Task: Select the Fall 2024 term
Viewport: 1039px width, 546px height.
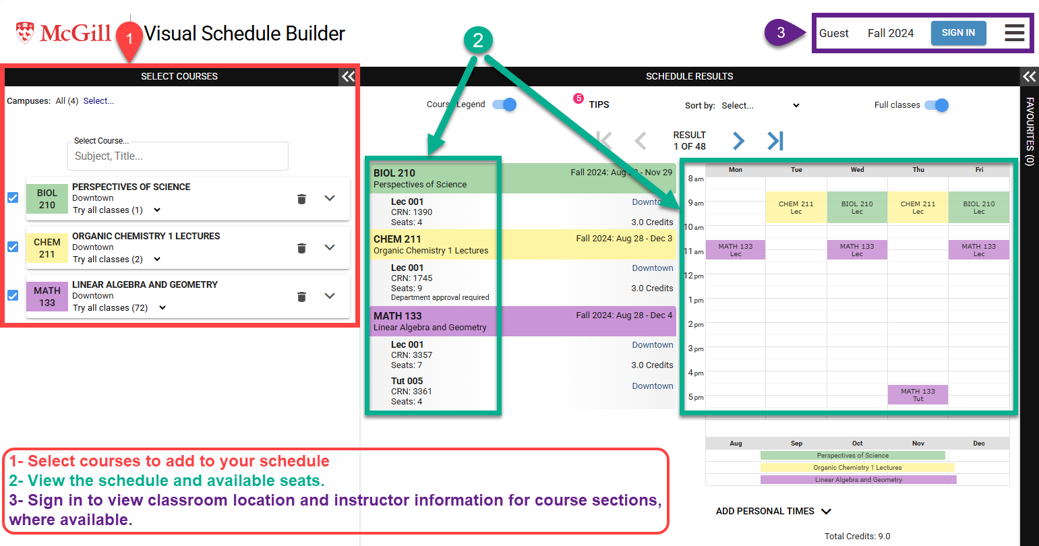Action: pyautogui.click(x=891, y=33)
